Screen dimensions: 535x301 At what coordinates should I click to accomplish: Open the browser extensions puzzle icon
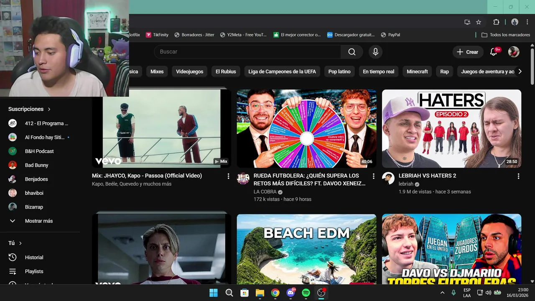pyautogui.click(x=497, y=22)
